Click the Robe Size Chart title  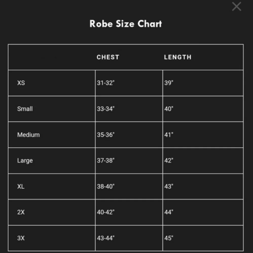pyautogui.click(x=126, y=24)
